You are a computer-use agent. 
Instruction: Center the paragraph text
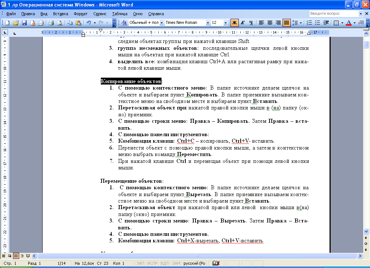tap(270, 23)
